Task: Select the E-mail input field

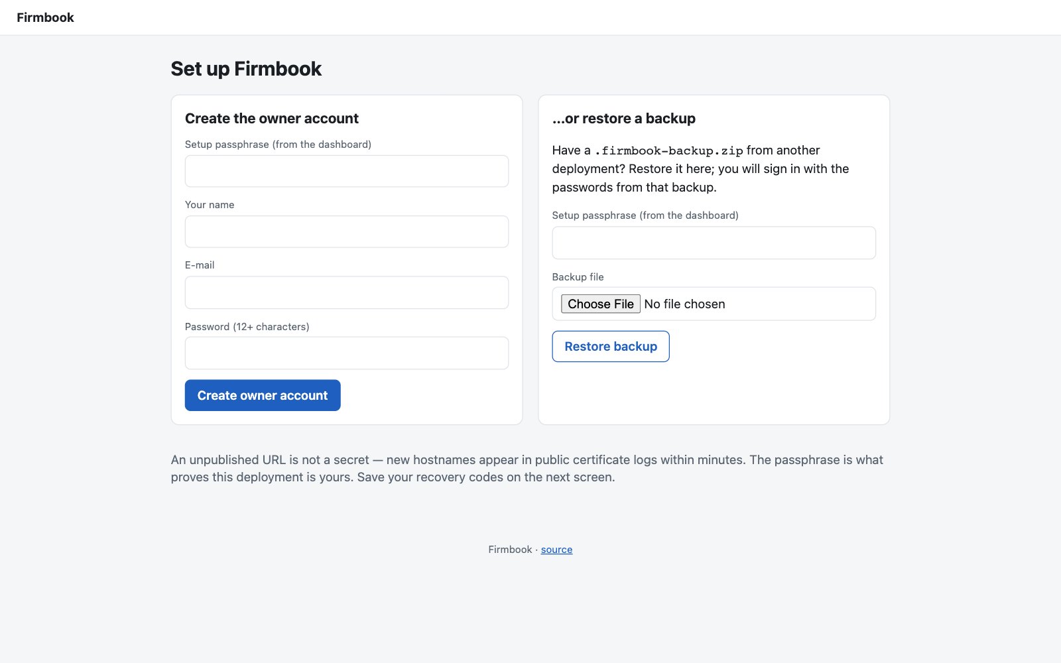Action: 347,292
